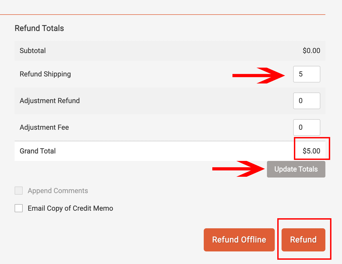Click the Refund Shipping label

coord(45,74)
